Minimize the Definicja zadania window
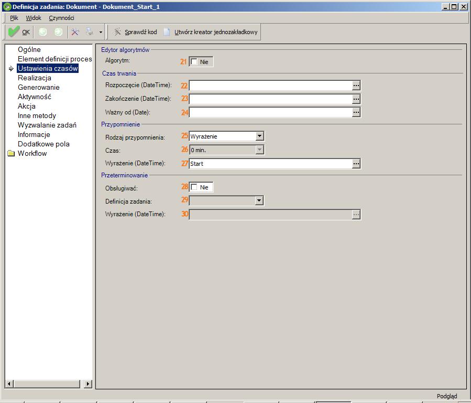This screenshot has height=403, width=471. [x=446, y=7]
